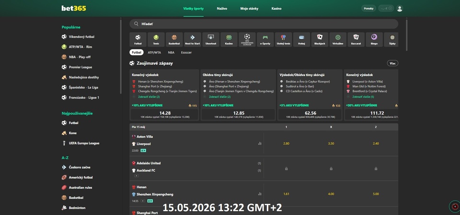Image resolution: width=460 pixels, height=215 pixels.
Task: Switch to Všetky športy tab
Action: pyautogui.click(x=193, y=9)
